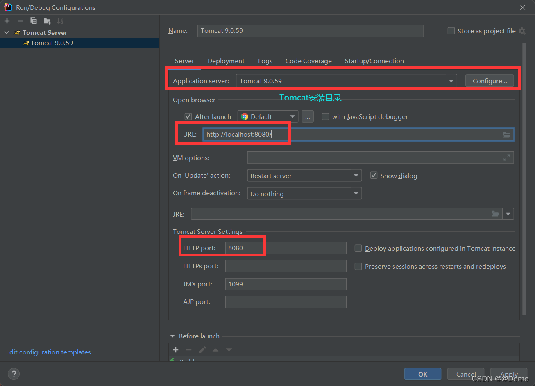Click the Cancel button

pyautogui.click(x=466, y=374)
